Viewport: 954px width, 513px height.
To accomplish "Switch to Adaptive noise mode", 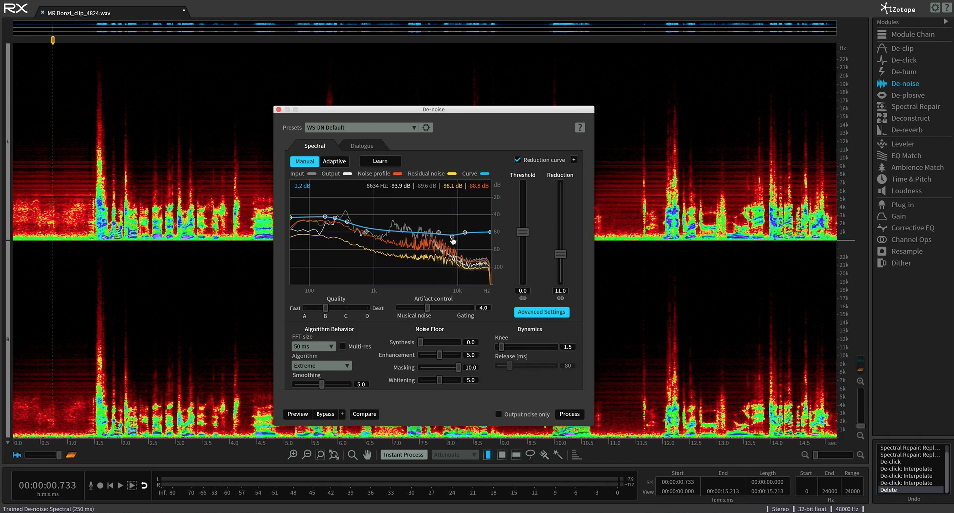I will (x=334, y=161).
